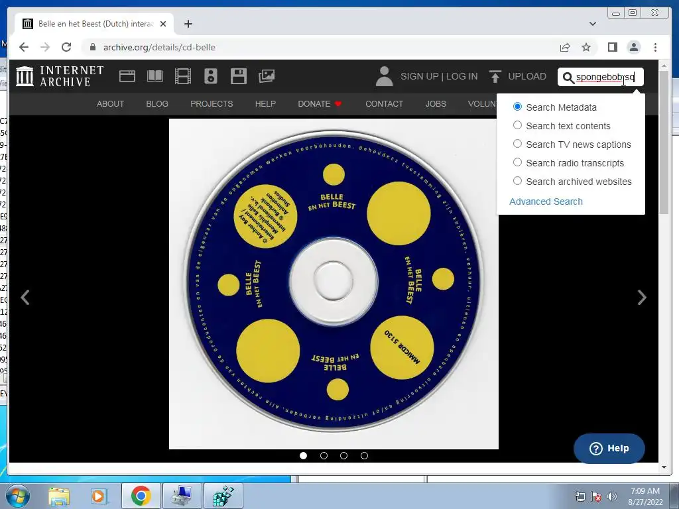The width and height of the screenshot is (679, 509).
Task: Open Windows Explorer from the taskbar
Action: click(59, 496)
